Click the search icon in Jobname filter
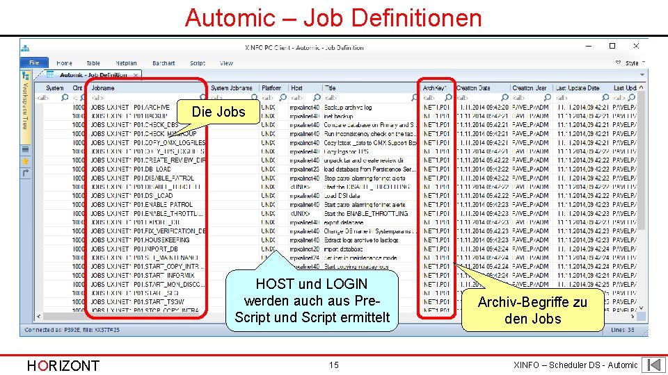668x375 pixels. [x=203, y=97]
